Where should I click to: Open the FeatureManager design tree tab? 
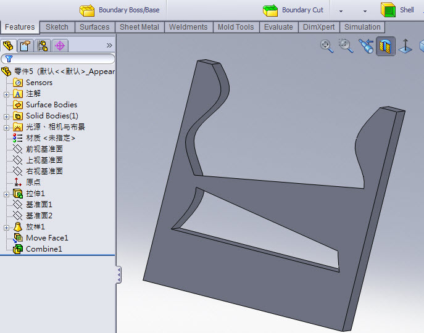[8, 46]
